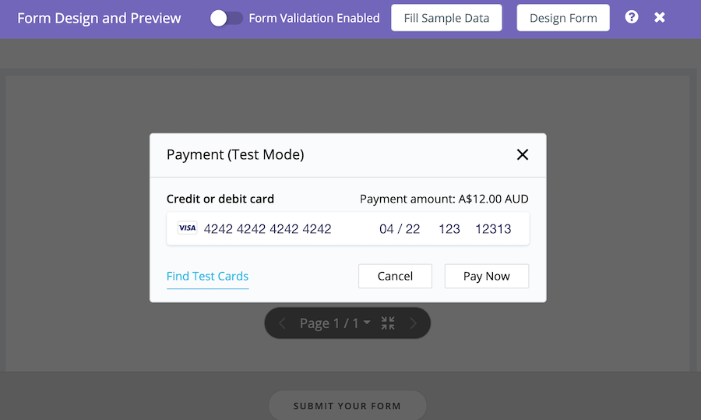Focus the card number 4242 field

pyautogui.click(x=267, y=229)
